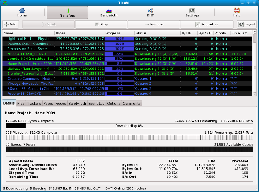The image size is (259, 192).
Task: Add a new torrent transfer
Action: (10, 25)
